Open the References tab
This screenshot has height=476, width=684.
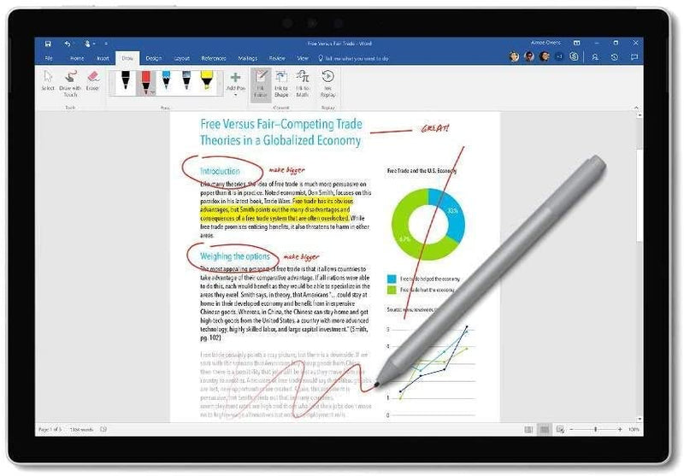pos(213,58)
